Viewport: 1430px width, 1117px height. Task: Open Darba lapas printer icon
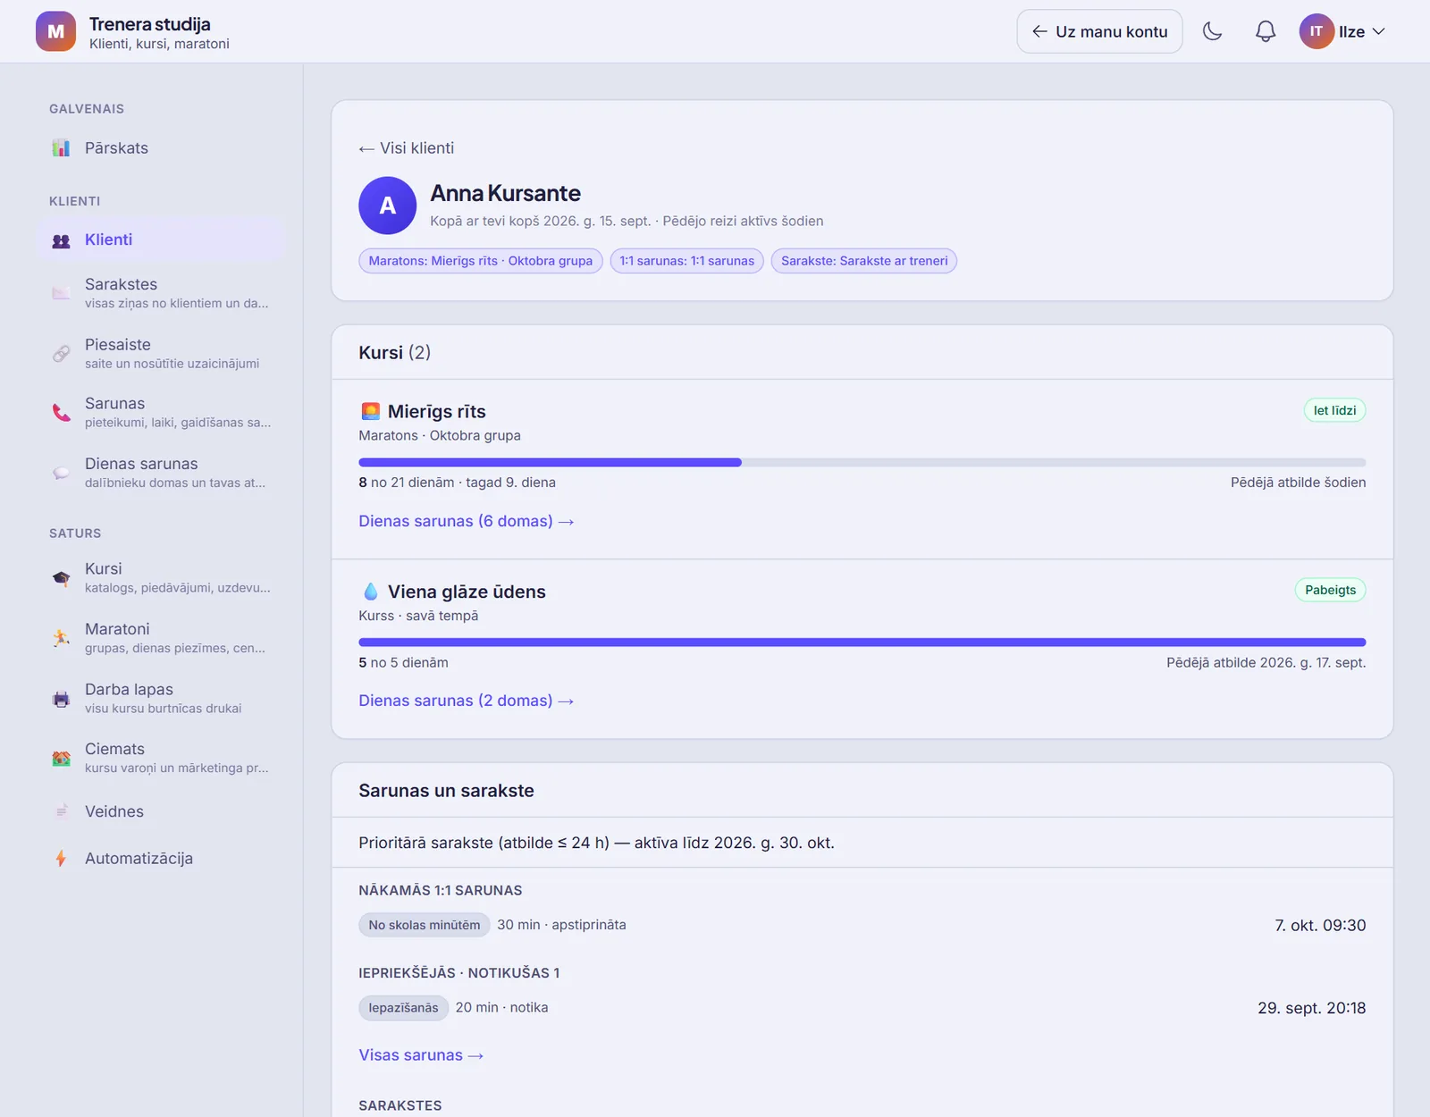pyautogui.click(x=61, y=699)
